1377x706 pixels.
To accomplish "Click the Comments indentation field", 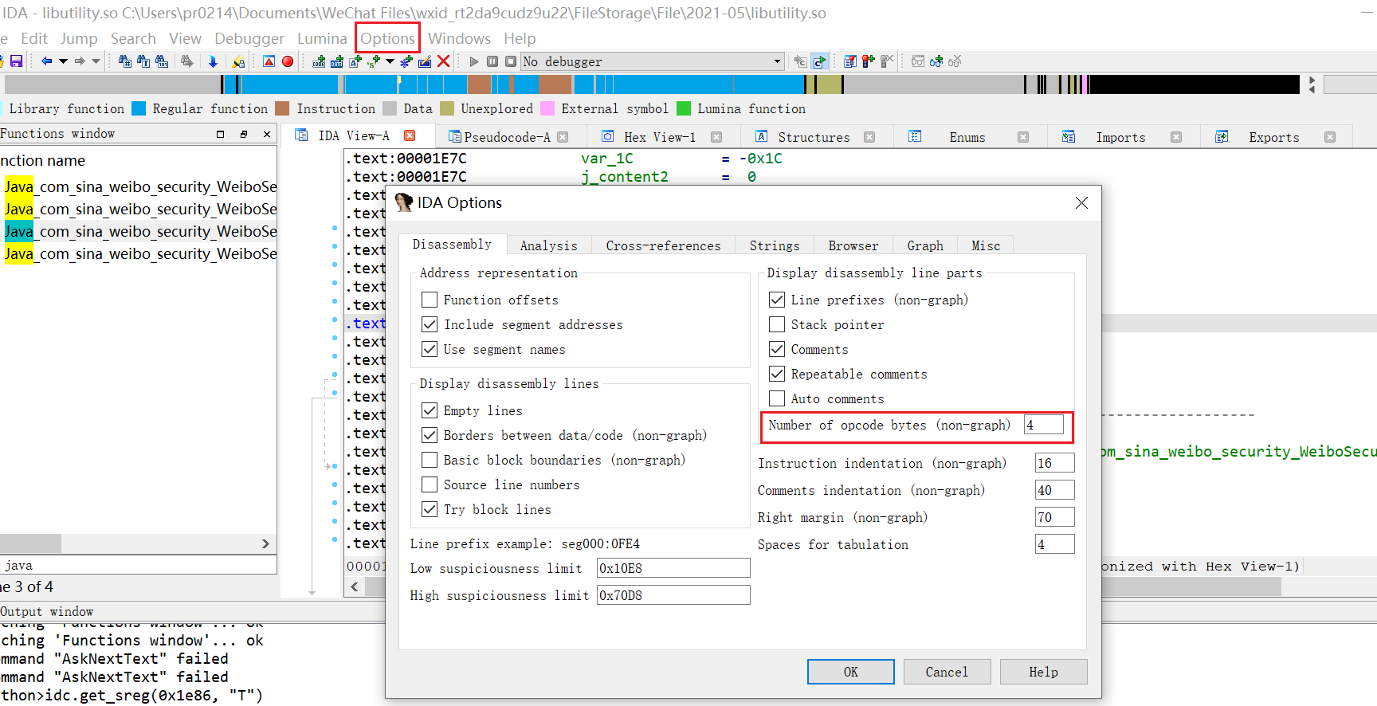I will coord(1055,490).
